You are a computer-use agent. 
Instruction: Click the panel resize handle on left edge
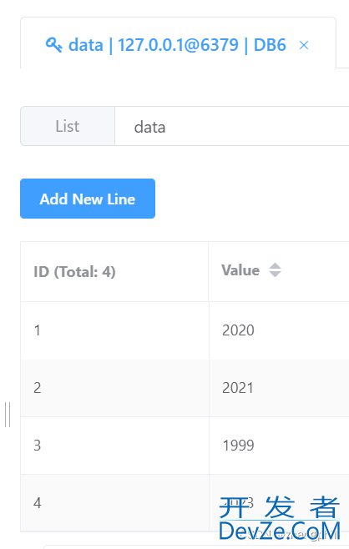pos(8,415)
